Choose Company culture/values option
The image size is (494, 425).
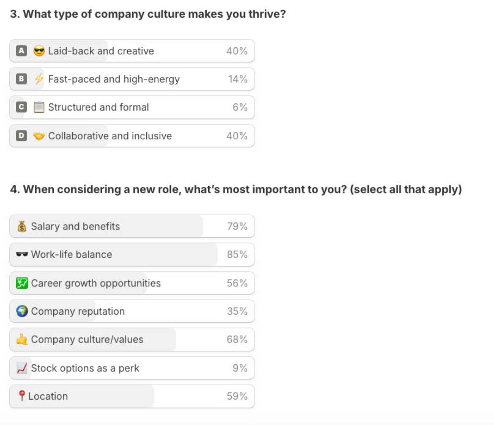pos(87,339)
